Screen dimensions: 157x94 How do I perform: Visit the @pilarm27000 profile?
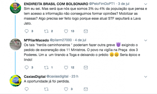(61, 40)
